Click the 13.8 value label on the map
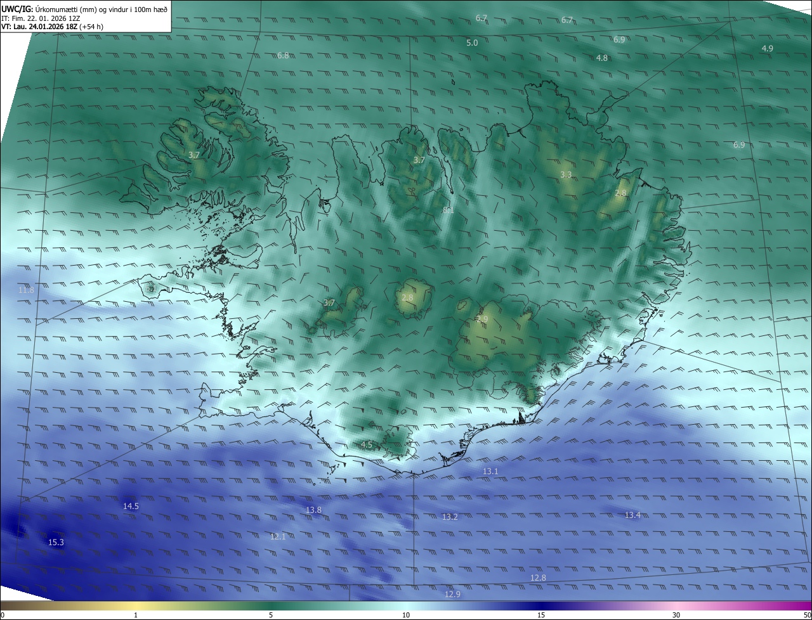Screen dimensions: 812x620 tap(313, 510)
